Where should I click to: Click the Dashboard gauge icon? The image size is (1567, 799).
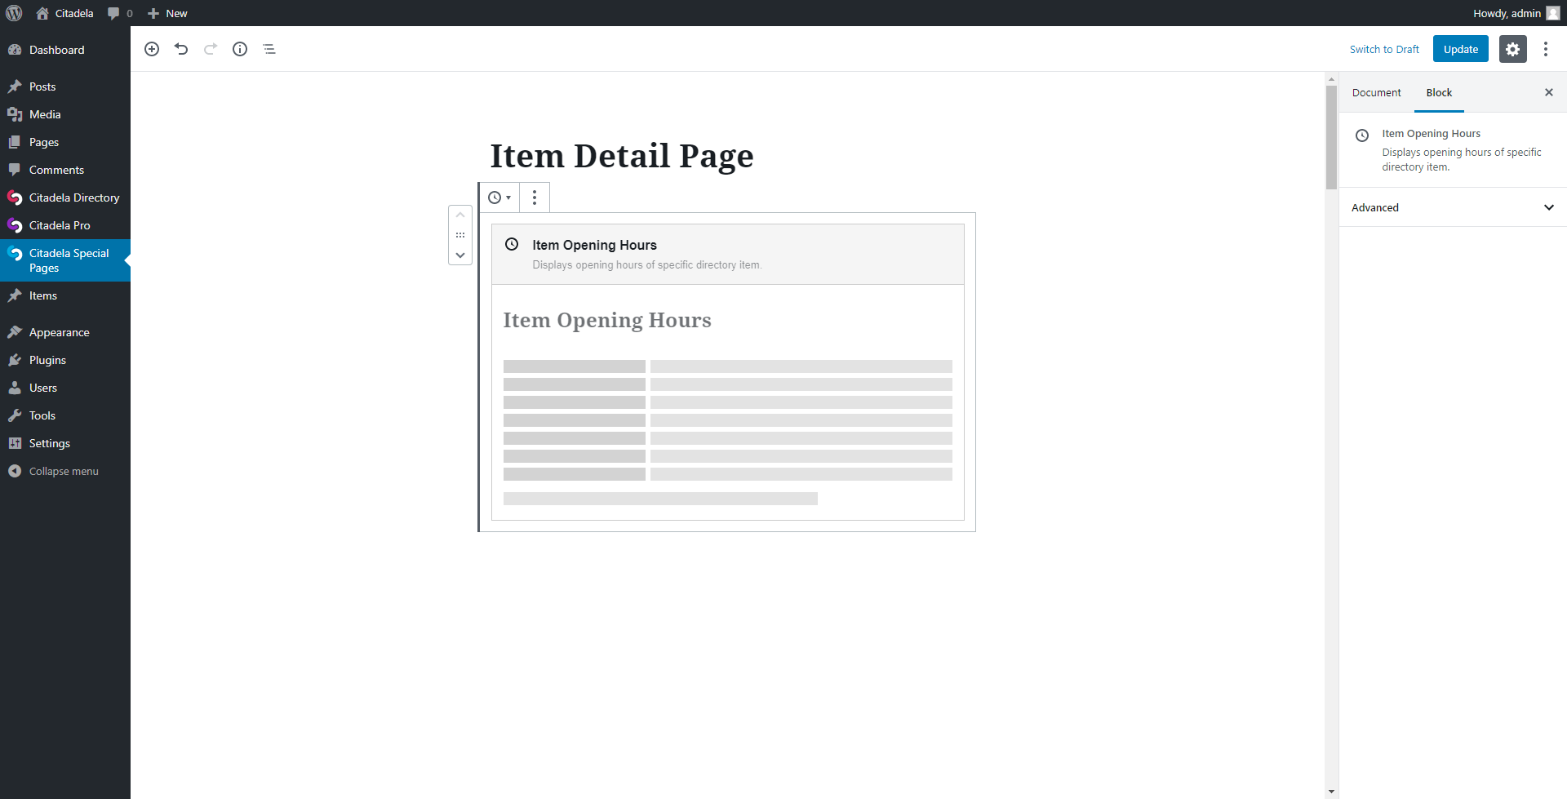click(x=15, y=50)
